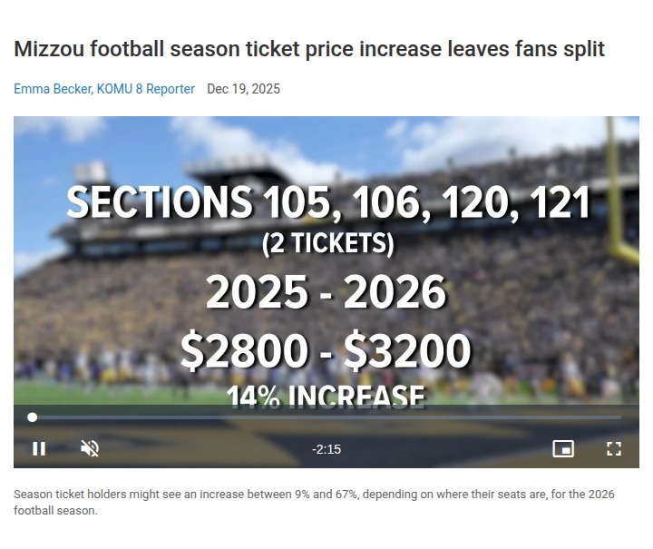The image size is (653, 549).
Task: Enter fullscreen video mode
Action: coord(614,448)
